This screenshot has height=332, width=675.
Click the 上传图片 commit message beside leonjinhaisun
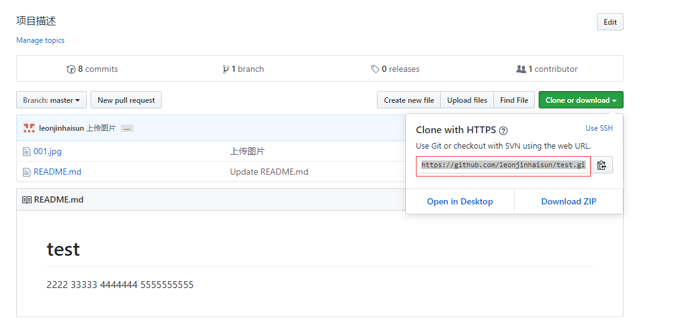pyautogui.click(x=101, y=128)
